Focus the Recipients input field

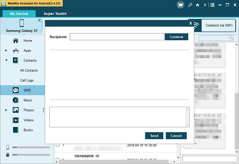117,37
